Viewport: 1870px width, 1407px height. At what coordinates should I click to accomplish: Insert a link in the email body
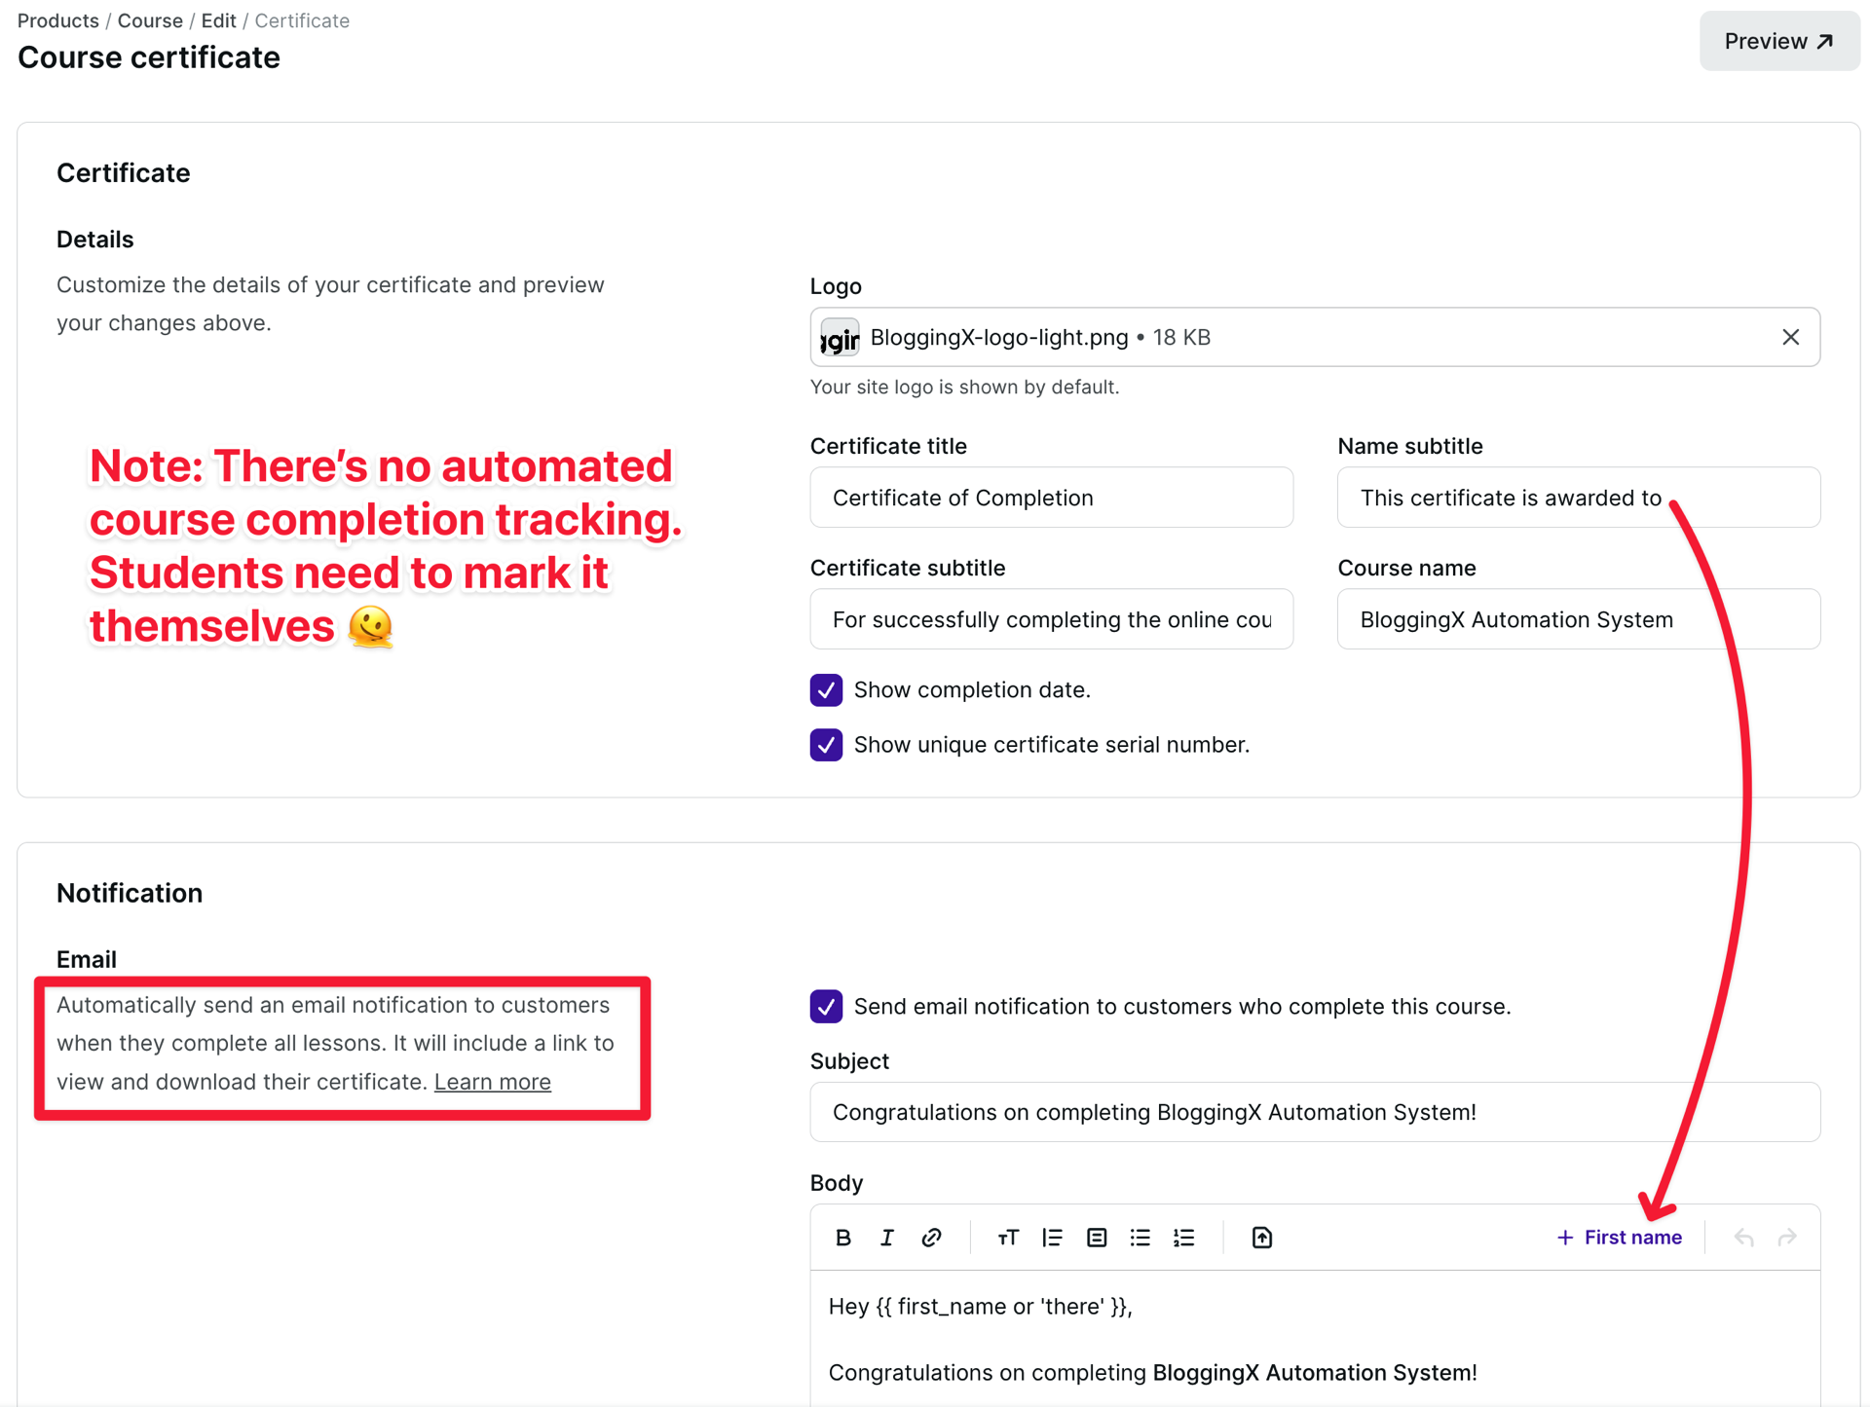[931, 1238]
